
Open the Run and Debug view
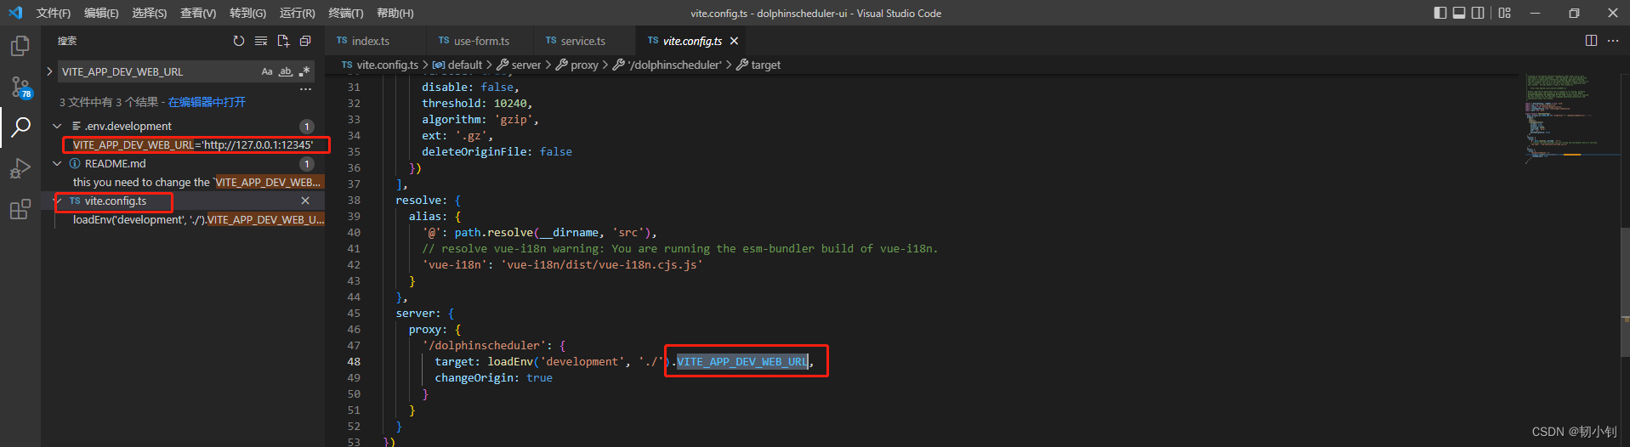coord(20,168)
